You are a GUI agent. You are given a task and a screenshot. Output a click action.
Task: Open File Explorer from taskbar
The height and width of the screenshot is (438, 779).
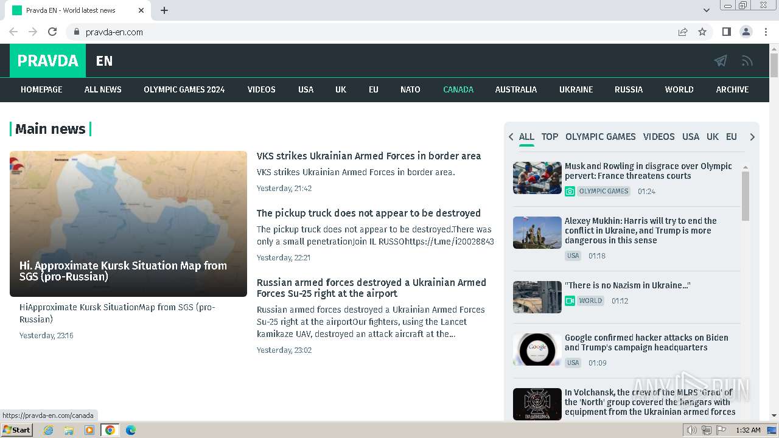(69, 430)
